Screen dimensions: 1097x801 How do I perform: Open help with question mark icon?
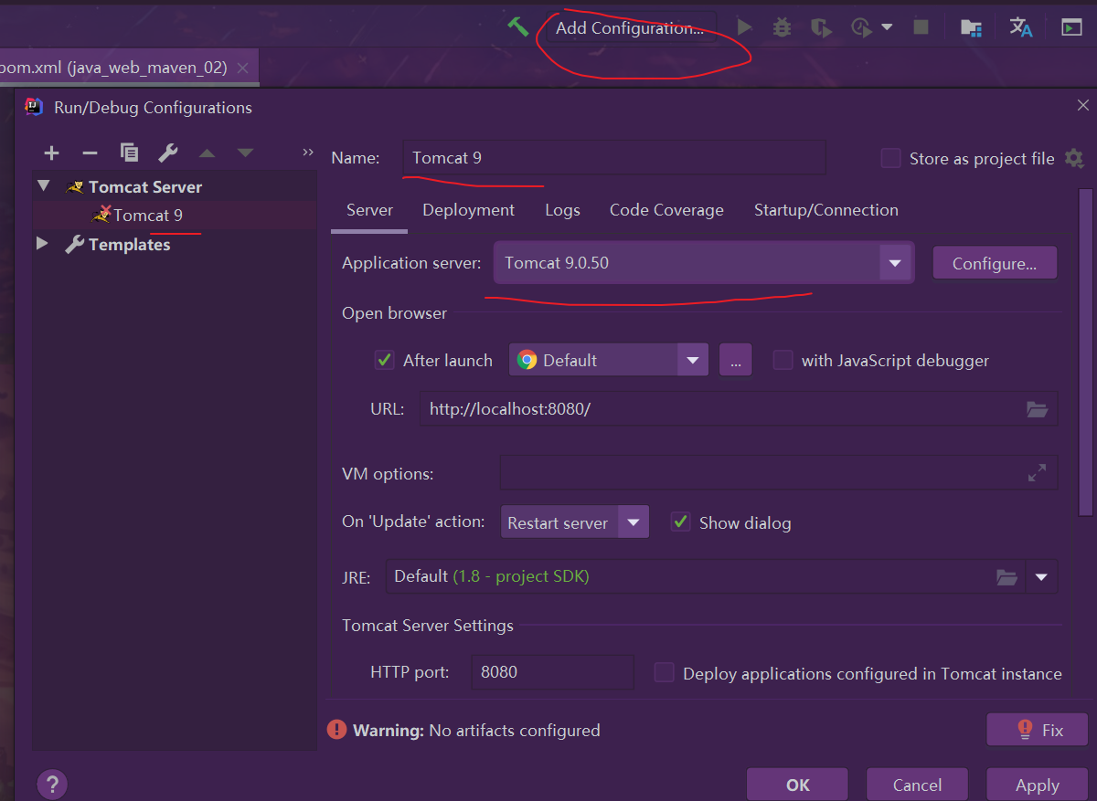[52, 784]
